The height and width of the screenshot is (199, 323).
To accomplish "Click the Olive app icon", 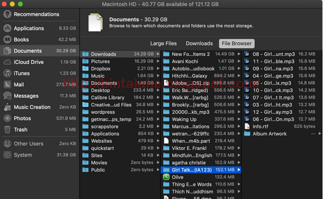I will point(166,177).
